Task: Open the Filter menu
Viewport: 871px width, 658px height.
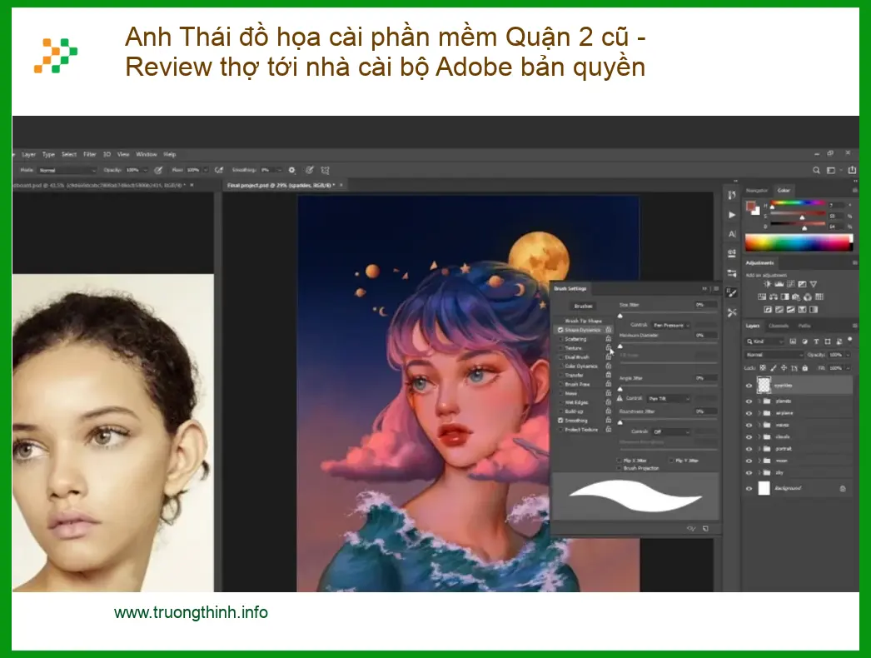Action: 89,154
